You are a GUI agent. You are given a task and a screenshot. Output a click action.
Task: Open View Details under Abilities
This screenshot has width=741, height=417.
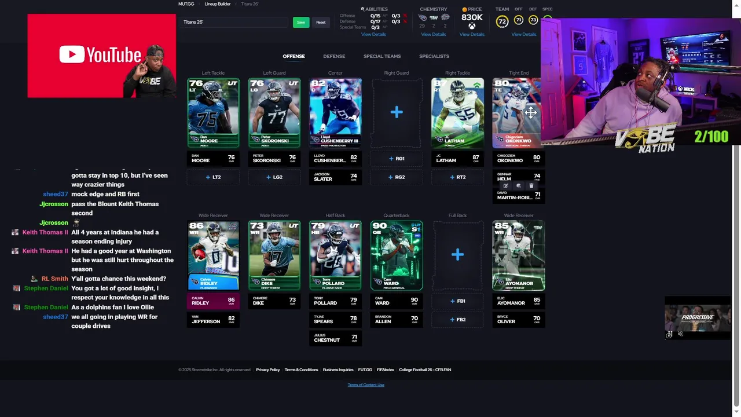click(x=373, y=34)
